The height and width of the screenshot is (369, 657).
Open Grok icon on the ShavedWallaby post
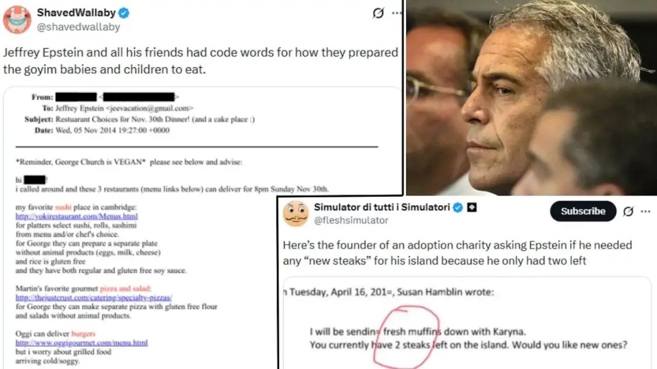click(x=378, y=13)
